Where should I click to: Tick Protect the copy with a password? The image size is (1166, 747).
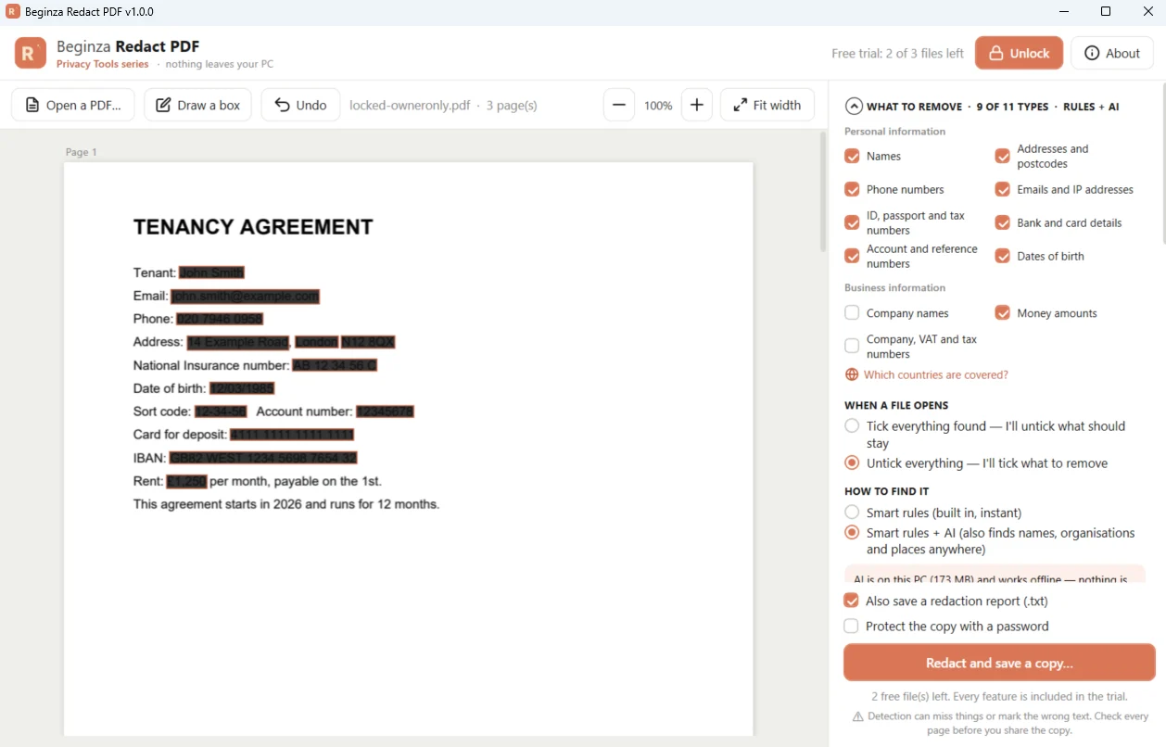pos(851,626)
